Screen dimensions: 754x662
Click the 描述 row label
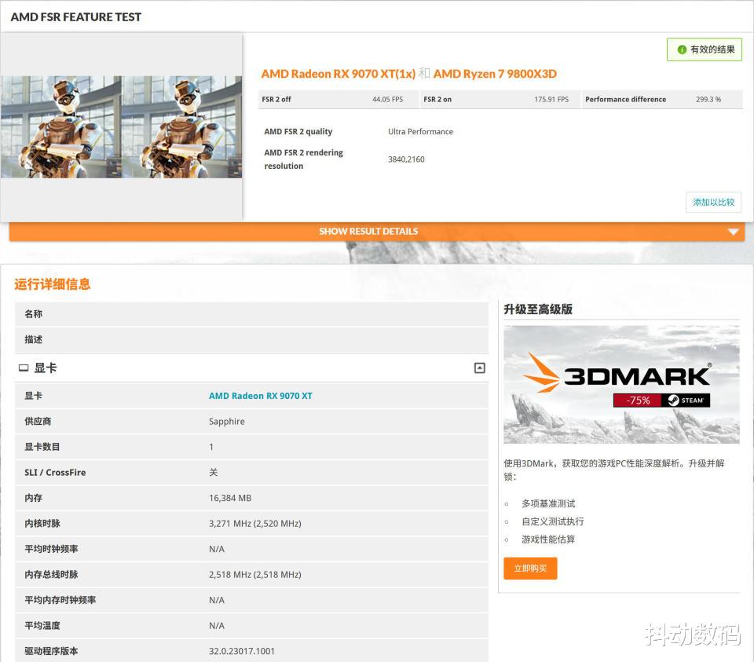tap(33, 339)
